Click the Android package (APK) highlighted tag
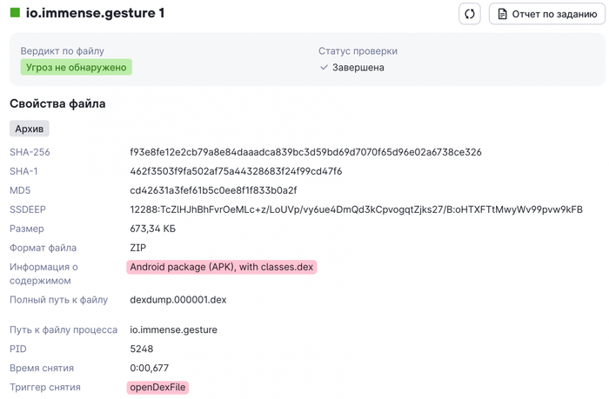Viewport: 609px width, 399px height. pos(221,267)
